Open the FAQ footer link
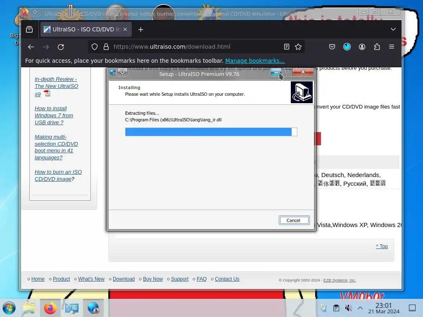 coord(202,279)
